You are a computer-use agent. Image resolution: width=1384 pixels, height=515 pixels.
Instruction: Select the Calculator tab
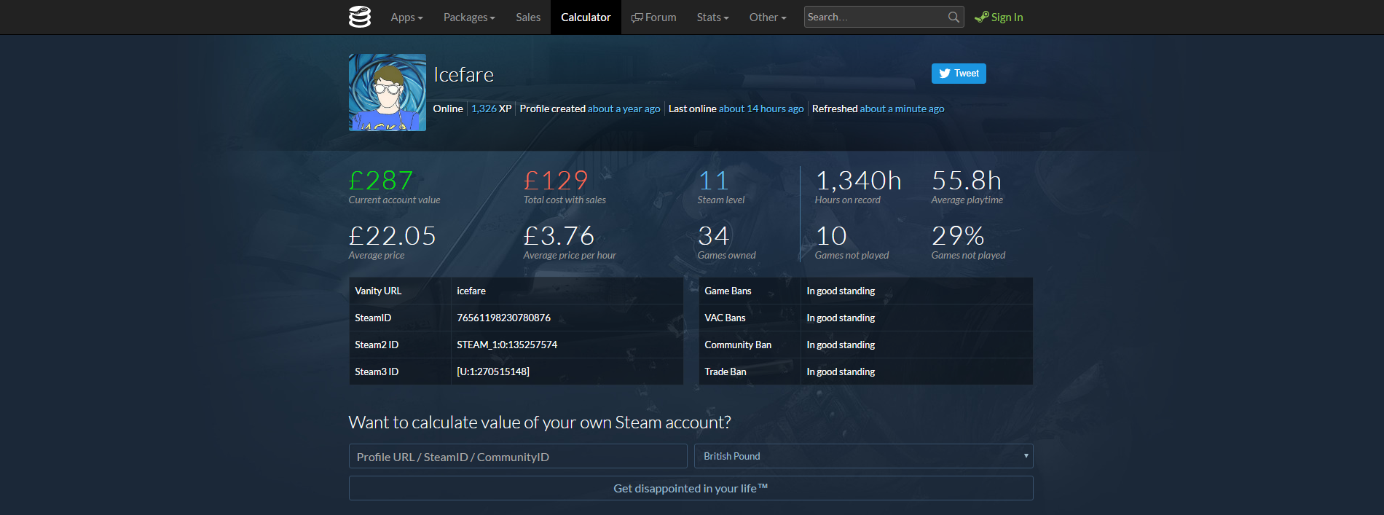[x=586, y=17]
